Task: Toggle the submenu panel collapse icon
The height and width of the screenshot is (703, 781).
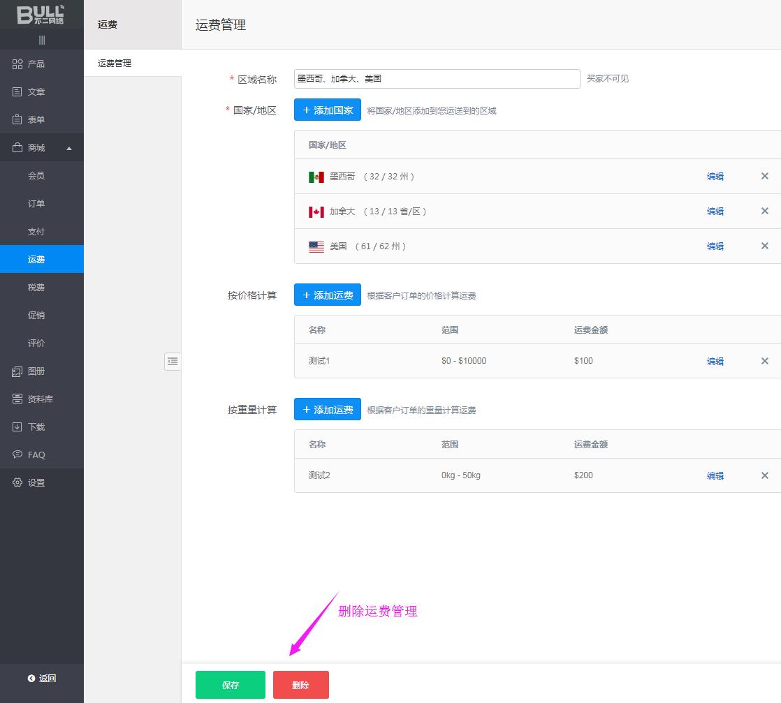Action: click(173, 361)
